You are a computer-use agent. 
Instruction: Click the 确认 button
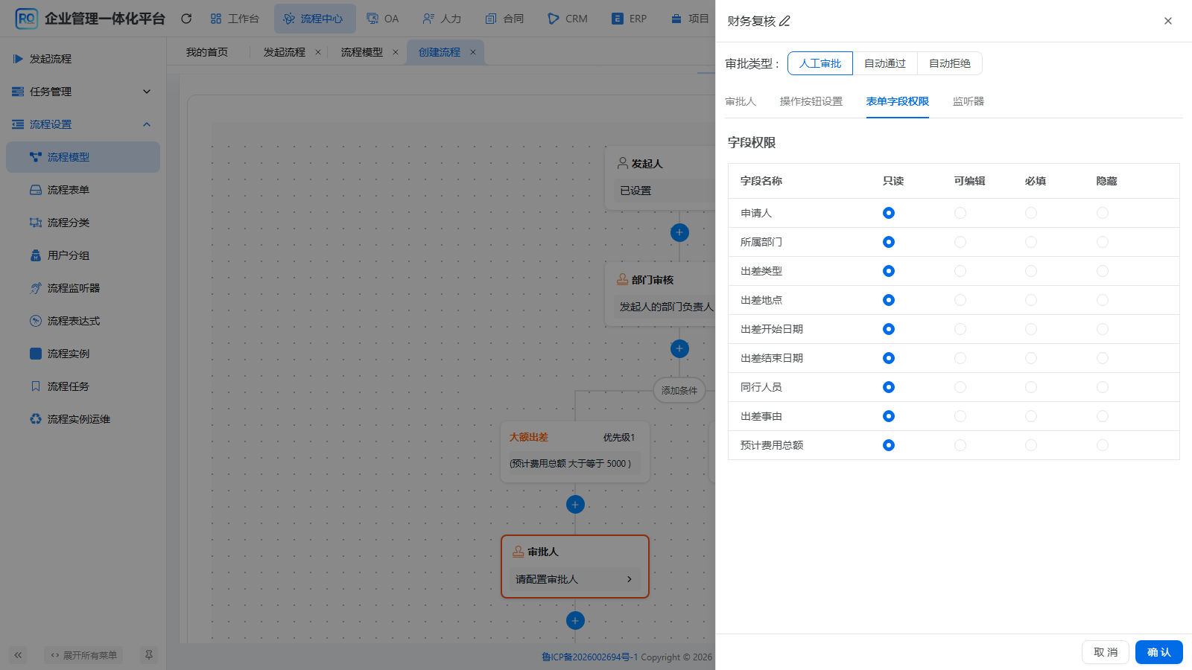(x=1159, y=652)
